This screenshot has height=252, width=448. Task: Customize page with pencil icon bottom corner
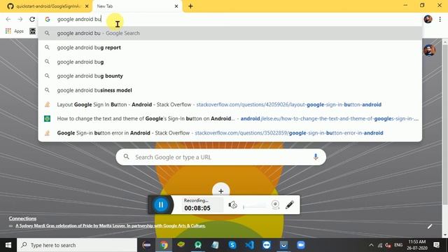coord(430,227)
